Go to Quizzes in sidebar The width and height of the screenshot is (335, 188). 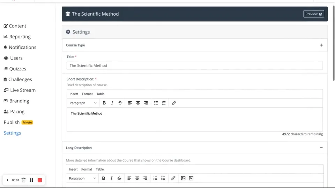pos(15,69)
